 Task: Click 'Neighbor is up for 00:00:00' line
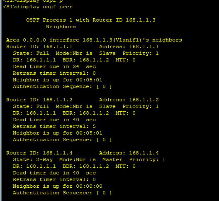tap(58, 186)
